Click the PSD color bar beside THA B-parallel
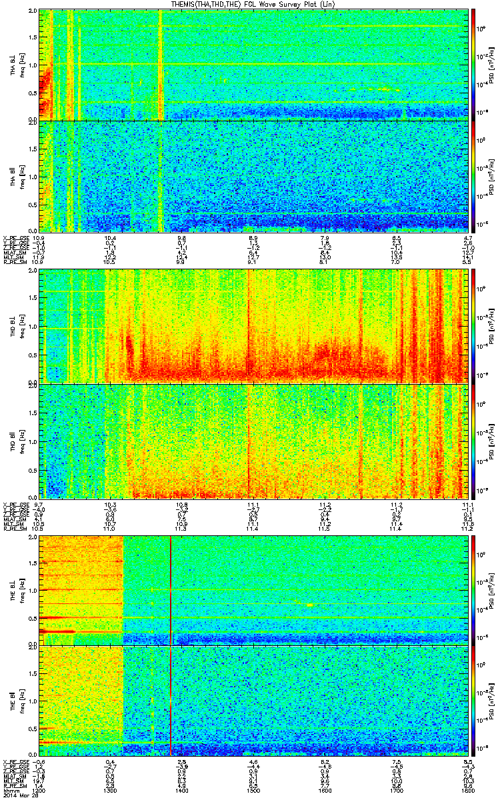 pyautogui.click(x=474, y=175)
